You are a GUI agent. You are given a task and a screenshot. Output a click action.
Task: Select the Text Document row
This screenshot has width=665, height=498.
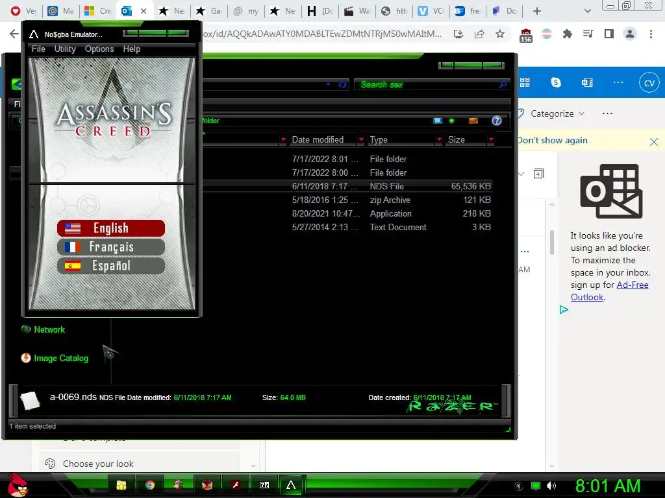click(x=347, y=227)
